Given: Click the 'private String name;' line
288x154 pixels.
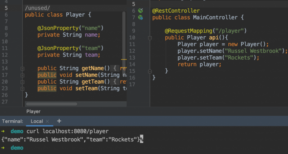Looking at the screenshot, I should [69, 35].
